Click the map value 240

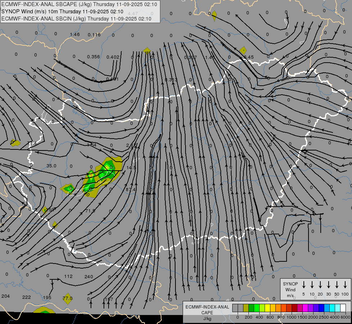tap(89, 276)
